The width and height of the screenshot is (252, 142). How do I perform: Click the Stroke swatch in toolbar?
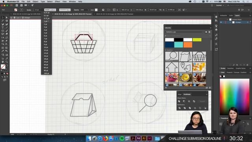pyautogui.click(x=6, y=69)
